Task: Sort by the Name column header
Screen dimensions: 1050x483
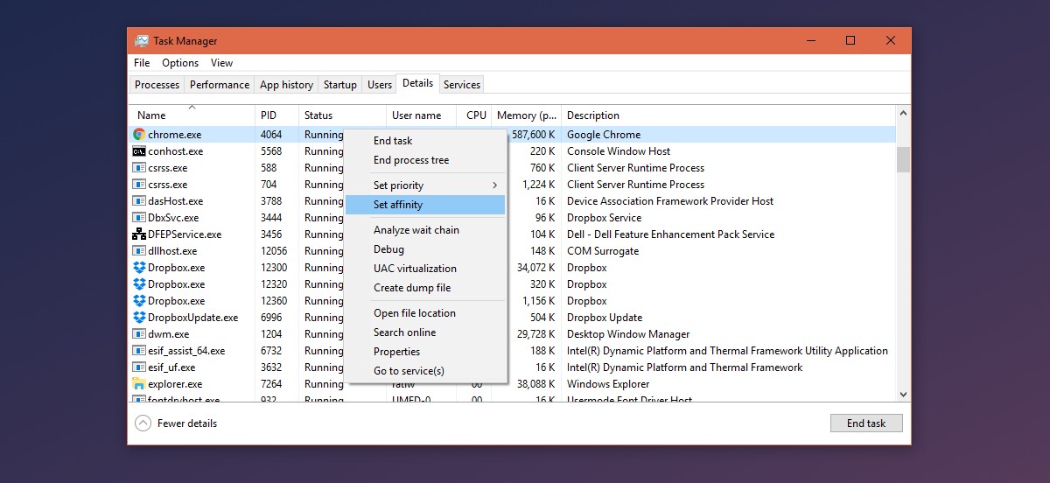Action: point(192,115)
